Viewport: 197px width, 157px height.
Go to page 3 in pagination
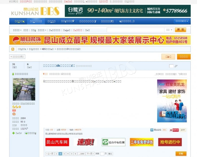(64, 153)
